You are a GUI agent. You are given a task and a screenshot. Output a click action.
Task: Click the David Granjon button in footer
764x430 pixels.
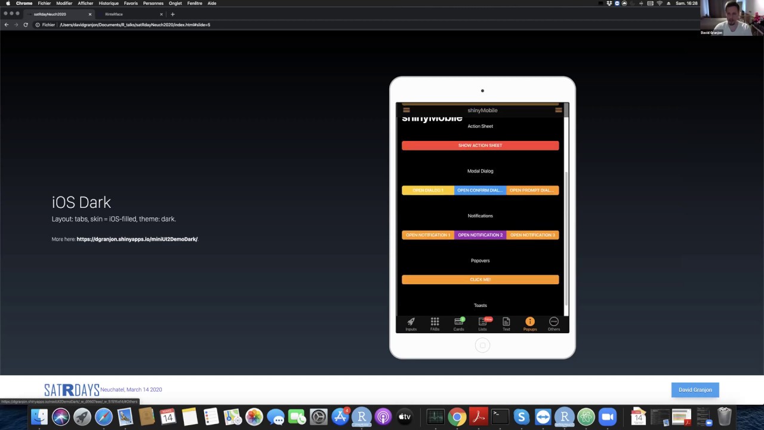695,390
